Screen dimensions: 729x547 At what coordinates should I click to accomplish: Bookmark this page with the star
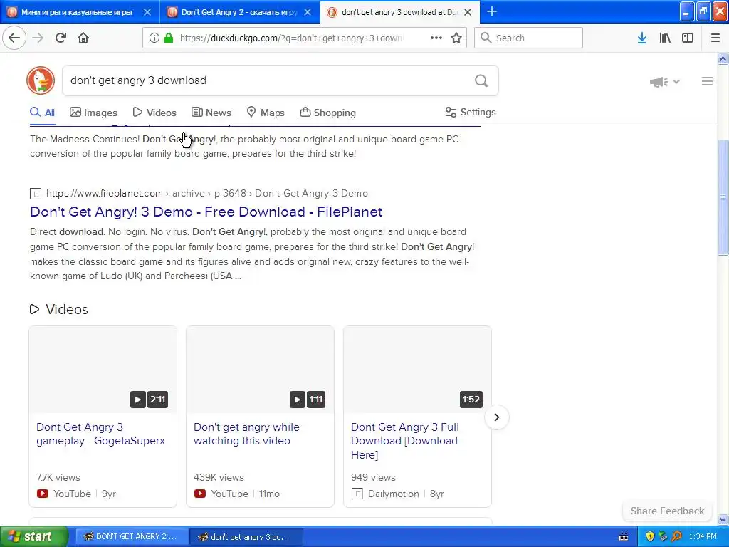[x=456, y=38]
